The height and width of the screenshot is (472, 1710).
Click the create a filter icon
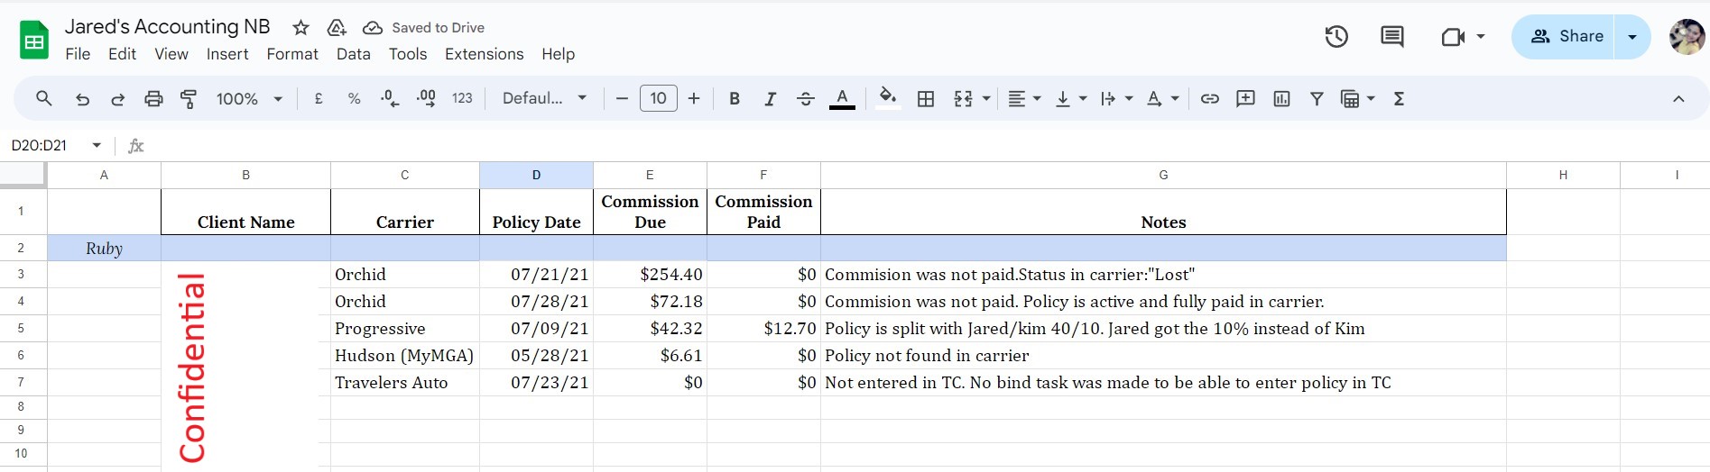point(1317,99)
